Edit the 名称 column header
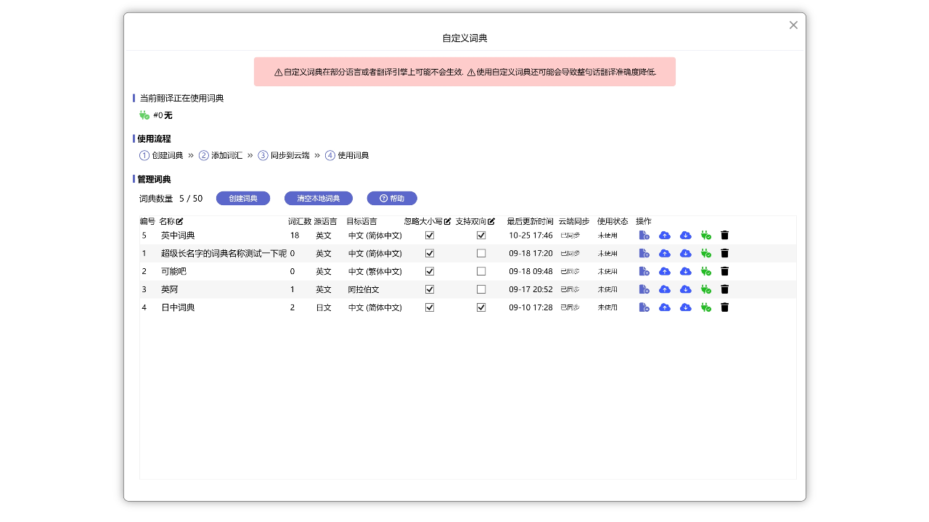 pyautogui.click(x=179, y=221)
